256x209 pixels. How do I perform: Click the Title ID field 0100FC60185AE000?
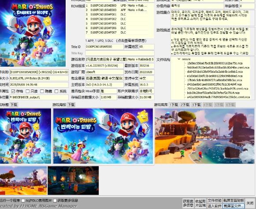point(104,47)
